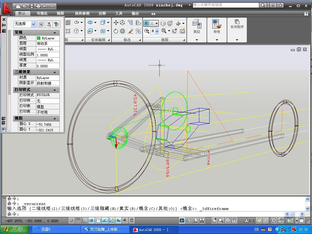Open the 注释 ribbon tab
The height and width of the screenshot is (234, 312).
pos(102,13)
